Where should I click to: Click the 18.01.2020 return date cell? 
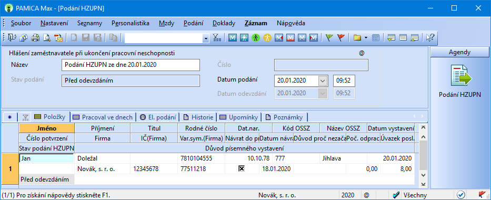coord(276,169)
